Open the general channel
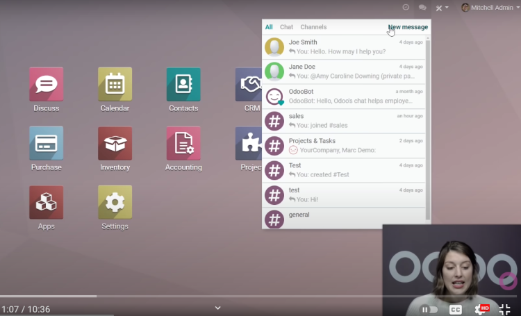 (344, 218)
